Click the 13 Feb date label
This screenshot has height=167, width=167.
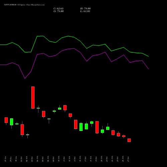point(75,159)
